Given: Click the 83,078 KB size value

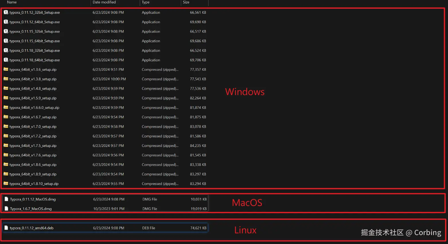Looking at the screenshot, I should pos(198,127).
